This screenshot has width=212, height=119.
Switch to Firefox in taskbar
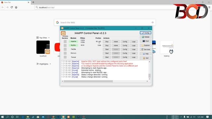click(53, 117)
